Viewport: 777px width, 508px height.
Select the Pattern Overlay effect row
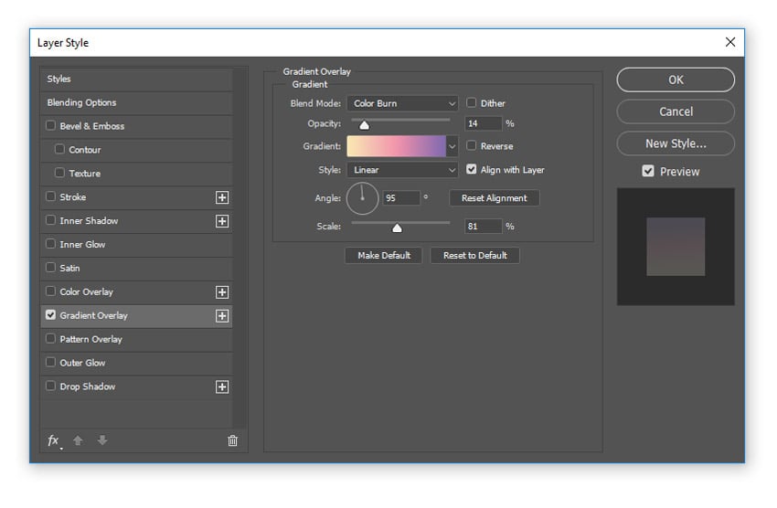[136, 340]
